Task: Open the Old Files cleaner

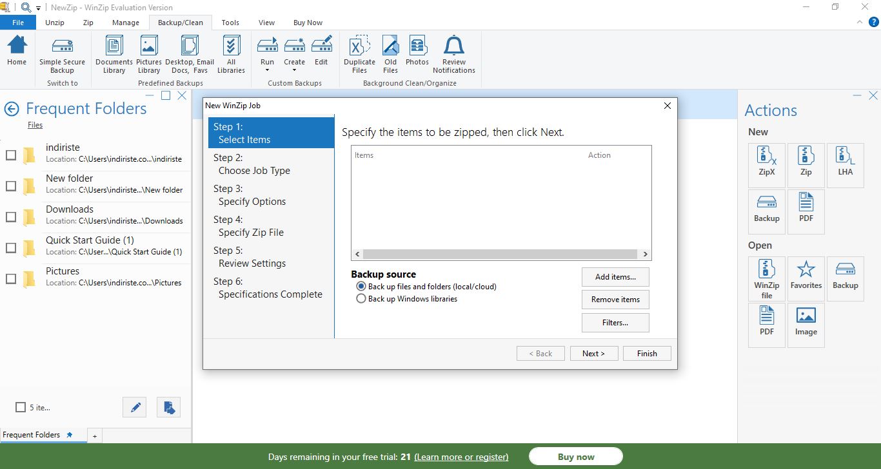Action: click(x=390, y=55)
